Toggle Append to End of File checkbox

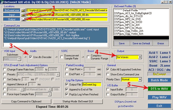[67, 89]
